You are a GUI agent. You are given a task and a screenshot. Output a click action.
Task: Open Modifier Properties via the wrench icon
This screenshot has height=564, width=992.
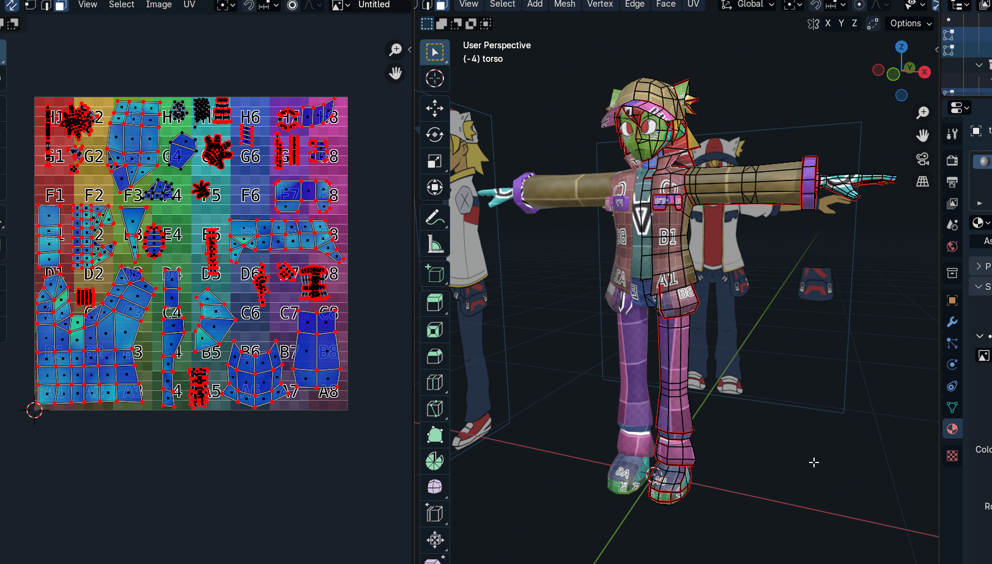tap(952, 321)
